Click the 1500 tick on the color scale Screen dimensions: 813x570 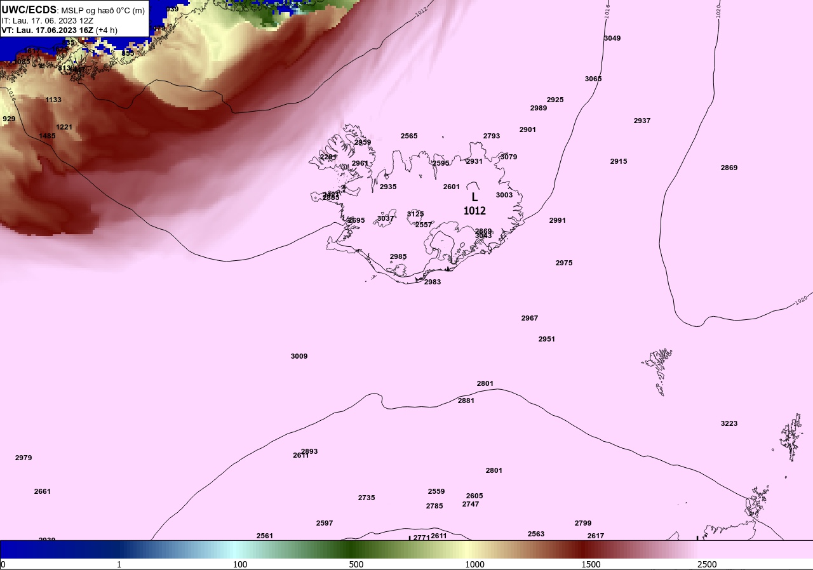pyautogui.click(x=591, y=564)
